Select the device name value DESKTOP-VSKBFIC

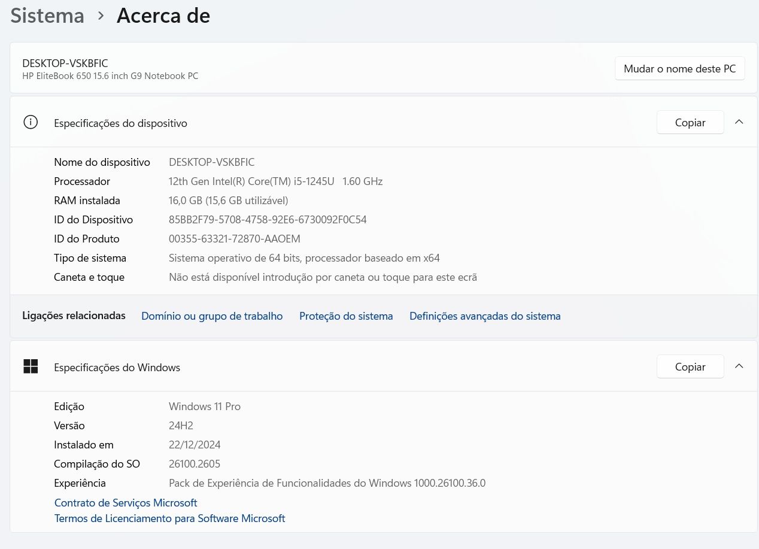coord(212,162)
